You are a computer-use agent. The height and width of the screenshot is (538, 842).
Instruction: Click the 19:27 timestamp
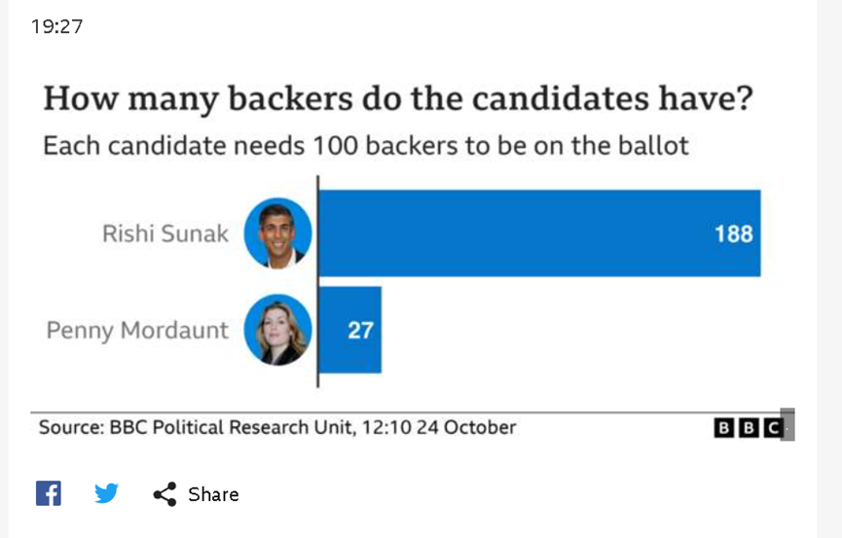point(56,26)
